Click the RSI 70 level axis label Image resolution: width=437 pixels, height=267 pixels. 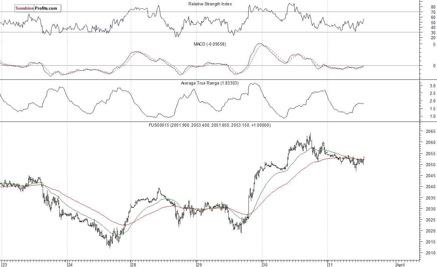[x=433, y=12]
